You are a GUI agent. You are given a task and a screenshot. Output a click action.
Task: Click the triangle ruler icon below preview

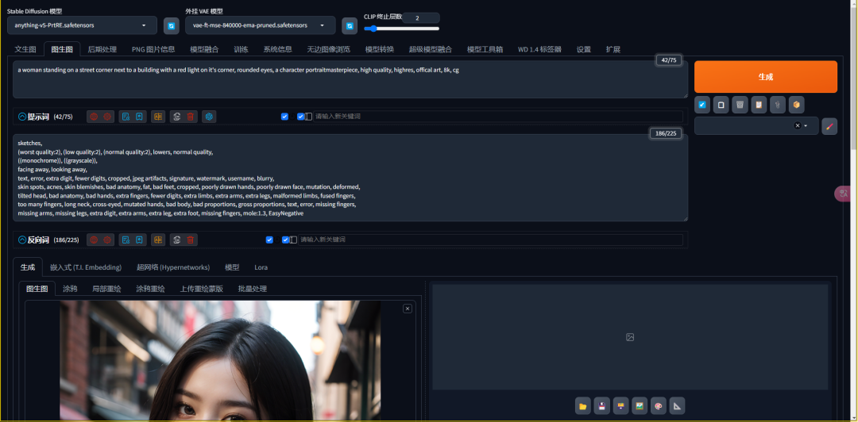(x=677, y=406)
